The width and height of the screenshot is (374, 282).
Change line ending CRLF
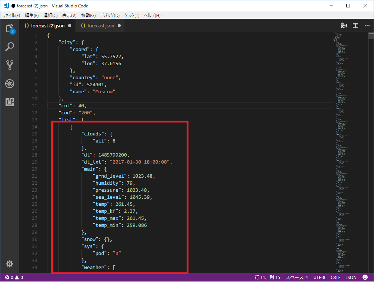click(335, 277)
